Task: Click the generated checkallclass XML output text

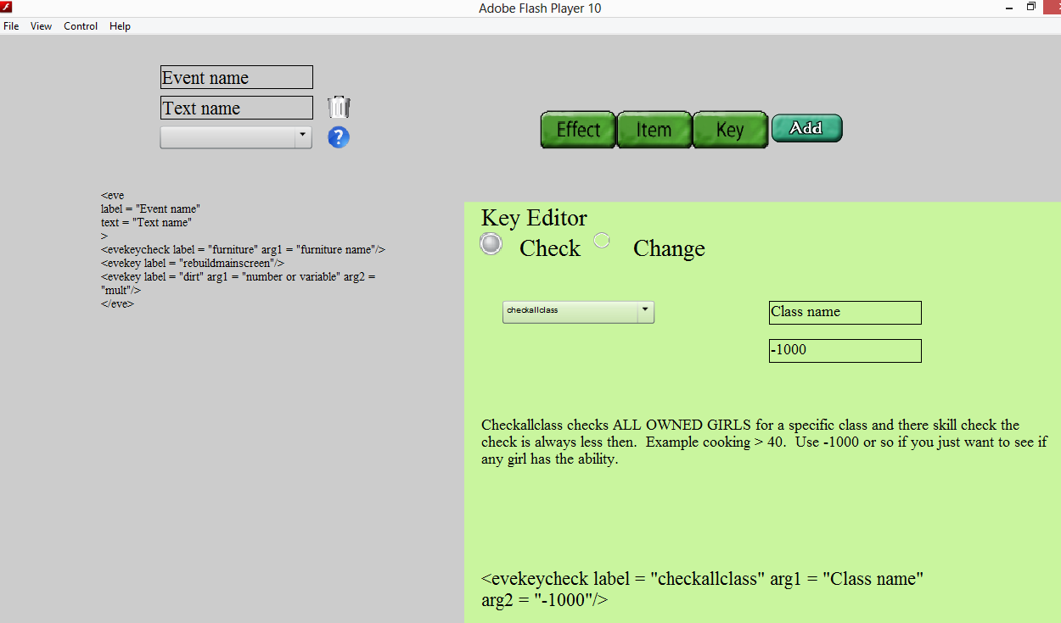Action: [x=702, y=589]
